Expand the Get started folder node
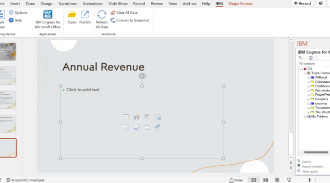 click(308, 91)
